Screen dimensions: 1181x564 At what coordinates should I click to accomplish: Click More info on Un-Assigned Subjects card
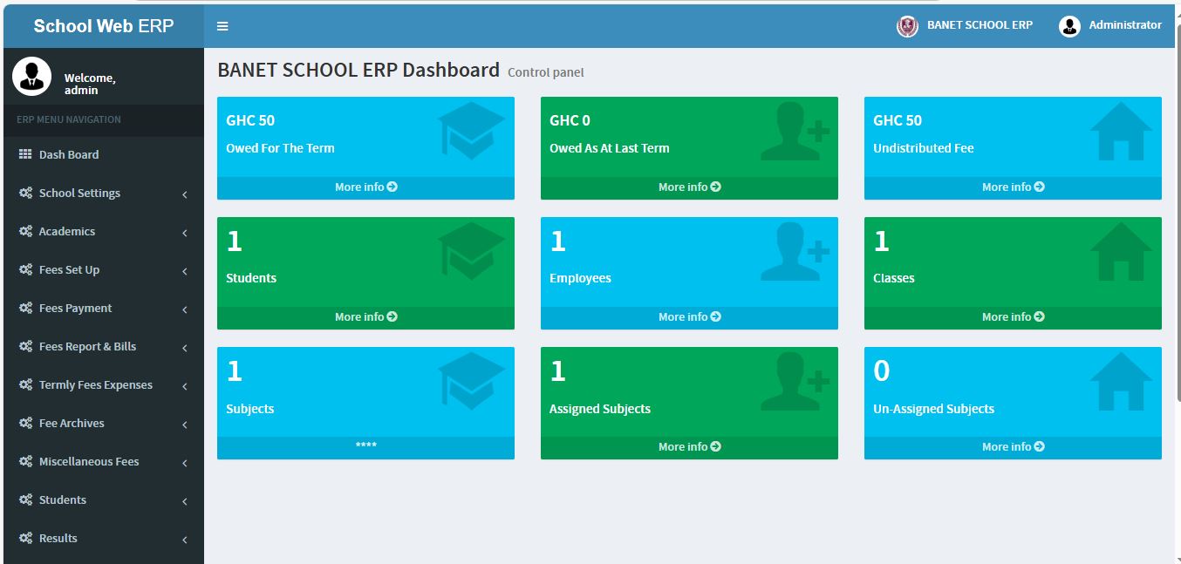point(1013,447)
